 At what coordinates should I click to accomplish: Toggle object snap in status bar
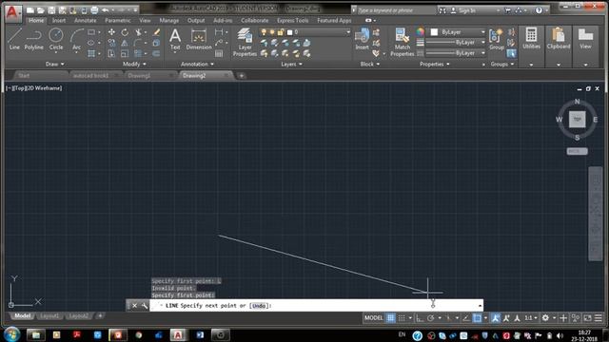(x=477, y=318)
